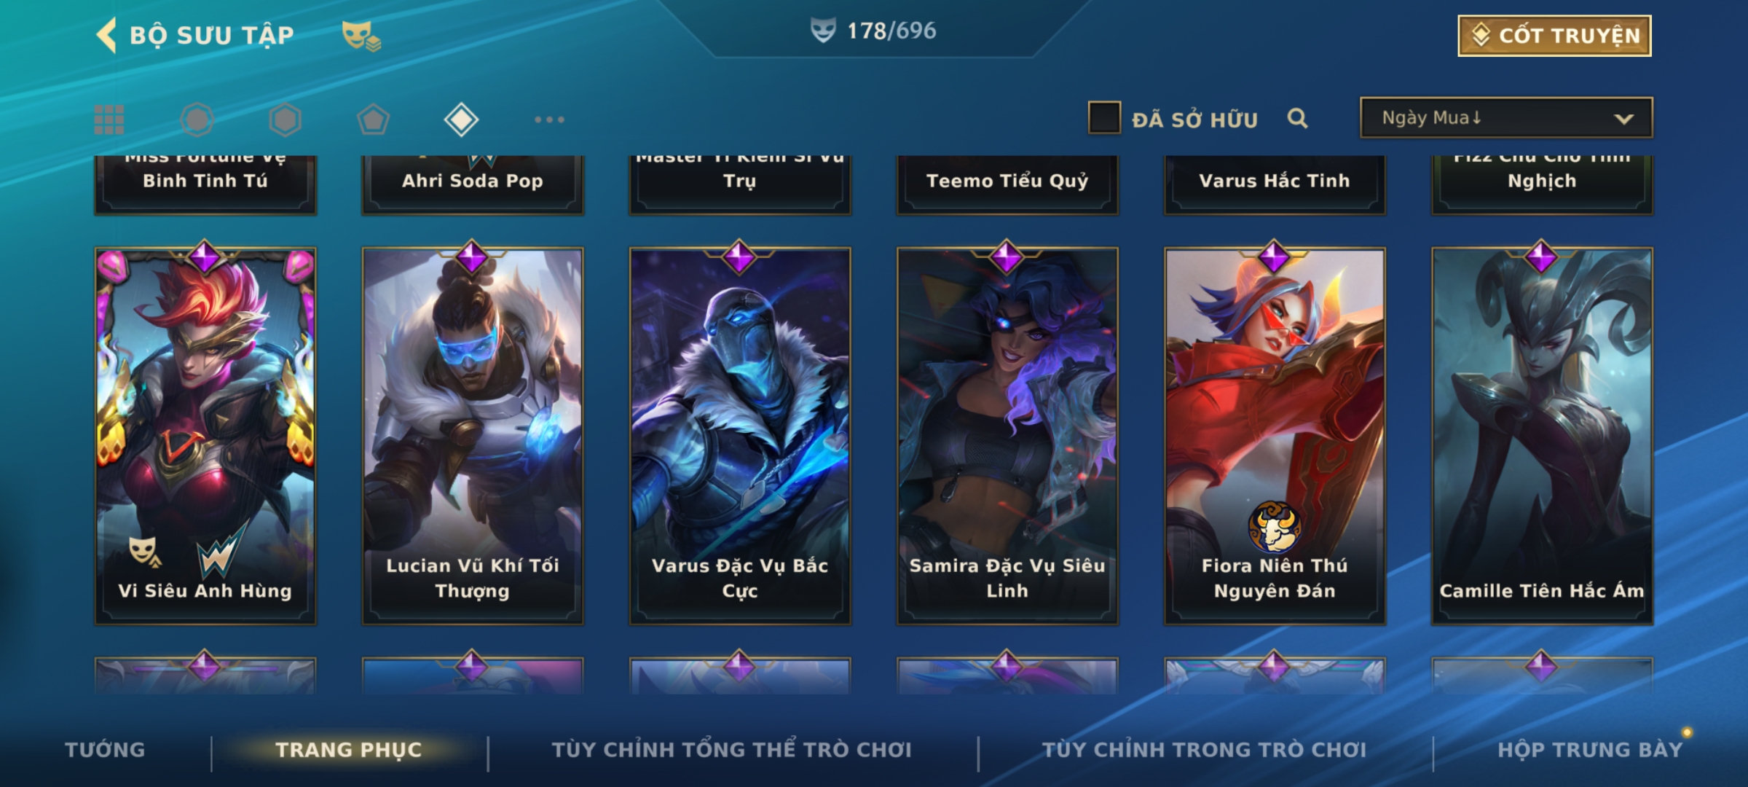This screenshot has width=1748, height=787.
Task: Select the pentagon rarity filter icon
Action: (373, 120)
